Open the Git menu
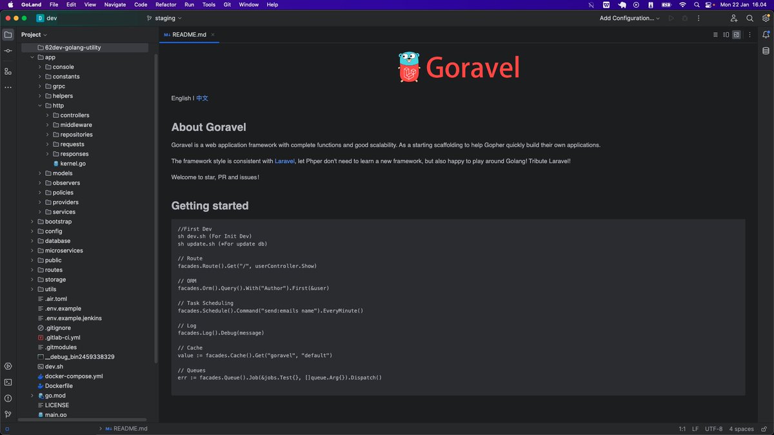774x435 pixels. (x=227, y=5)
